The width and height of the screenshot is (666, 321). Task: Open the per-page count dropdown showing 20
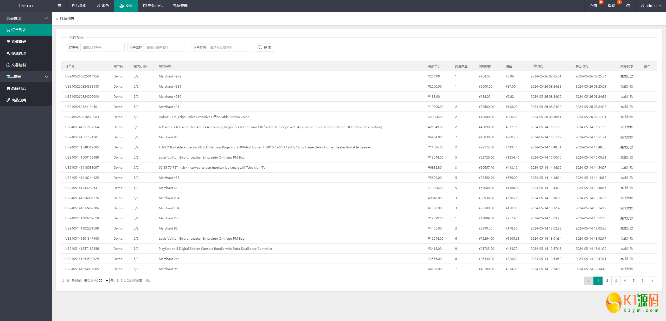(103, 281)
